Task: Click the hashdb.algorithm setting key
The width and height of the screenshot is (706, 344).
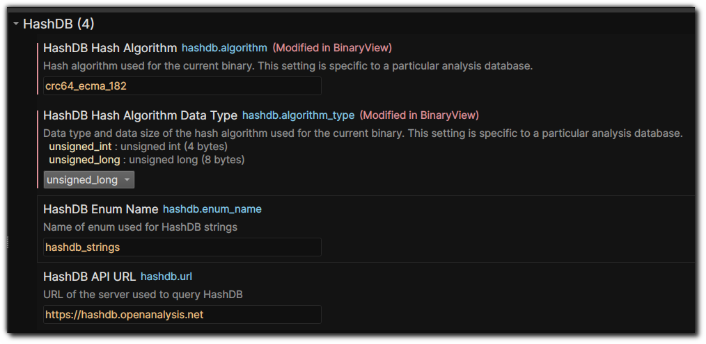Action: pos(224,48)
